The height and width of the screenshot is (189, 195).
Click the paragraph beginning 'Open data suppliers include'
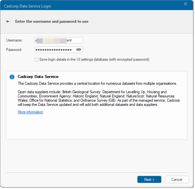click(99, 98)
